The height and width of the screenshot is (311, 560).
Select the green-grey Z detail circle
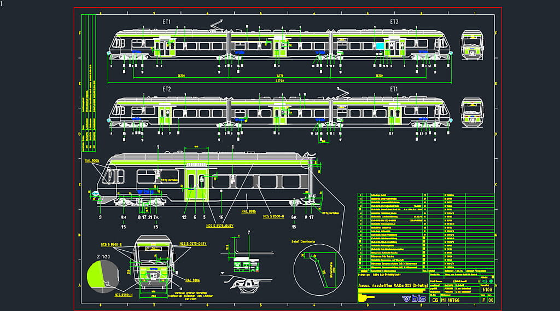pyautogui.click(x=102, y=273)
